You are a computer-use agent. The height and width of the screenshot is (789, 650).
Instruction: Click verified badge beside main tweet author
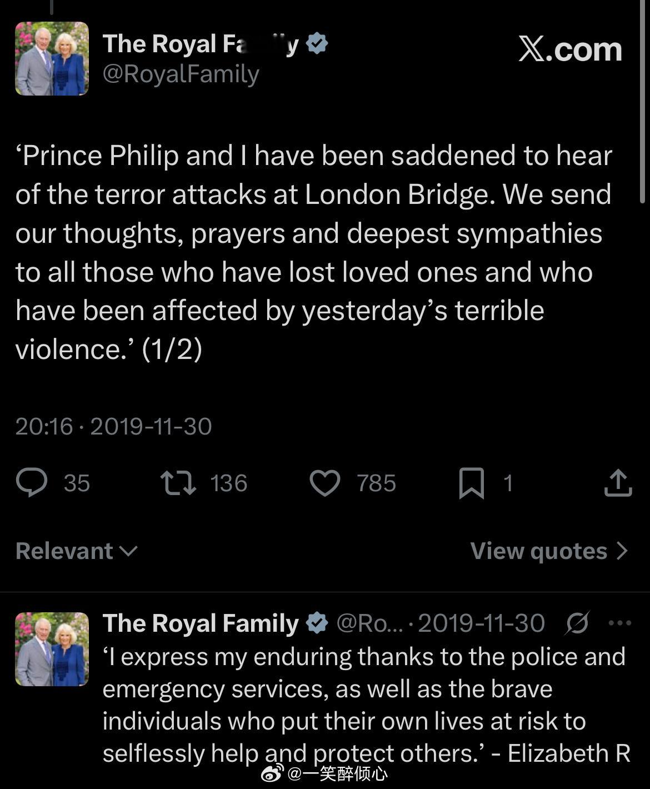click(x=317, y=44)
